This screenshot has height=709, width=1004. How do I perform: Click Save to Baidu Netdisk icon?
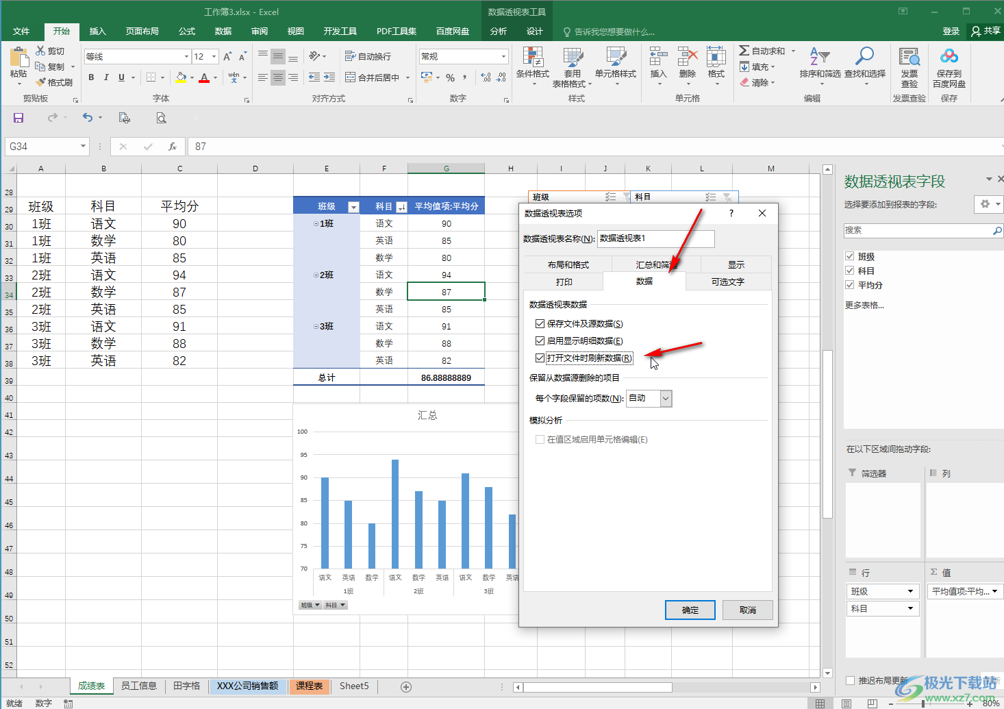[x=949, y=58]
